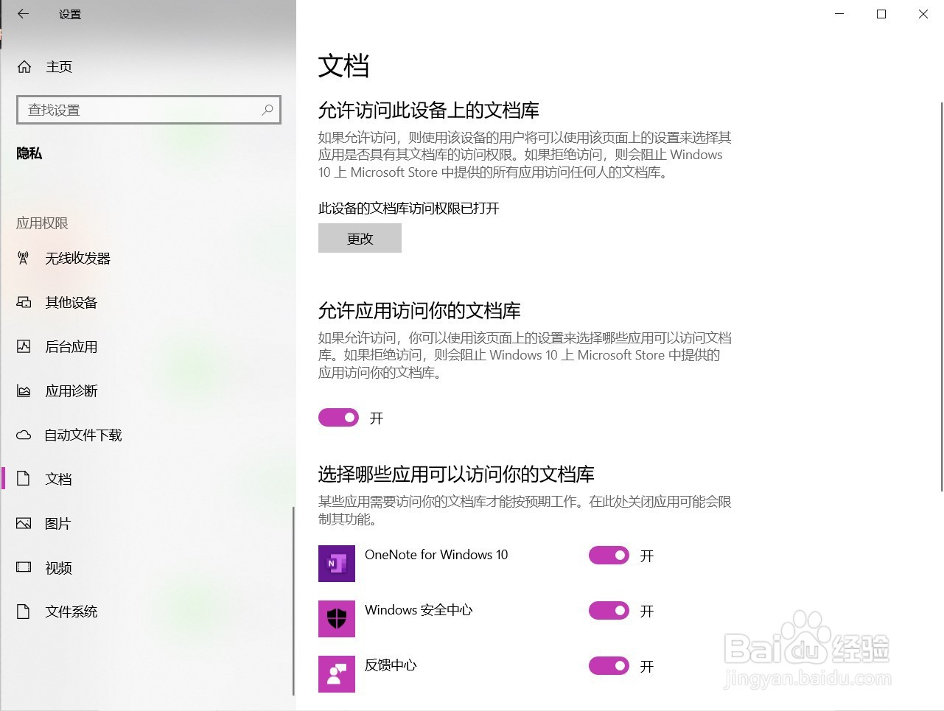
Task: Click the 无线收发器 radio icon
Action: pyautogui.click(x=24, y=259)
